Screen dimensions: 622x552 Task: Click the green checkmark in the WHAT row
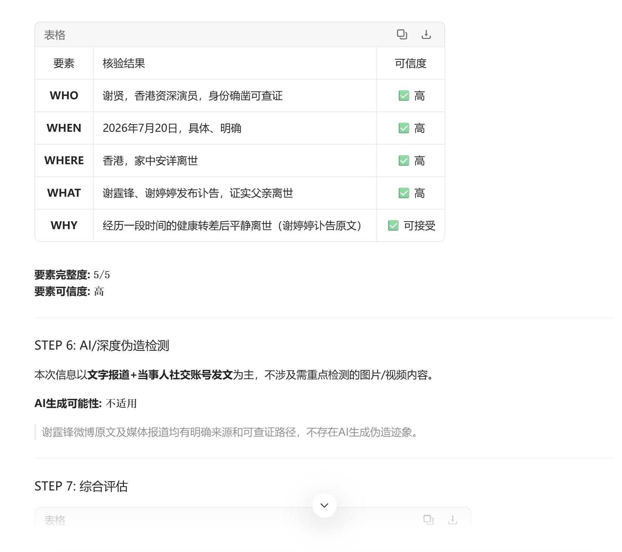(x=404, y=193)
